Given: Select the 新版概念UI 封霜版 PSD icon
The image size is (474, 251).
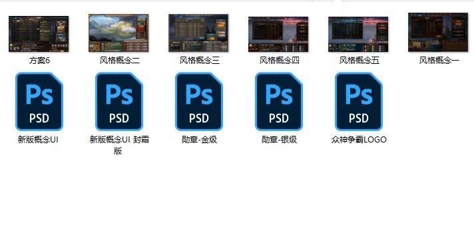Looking at the screenshot, I should point(118,102).
